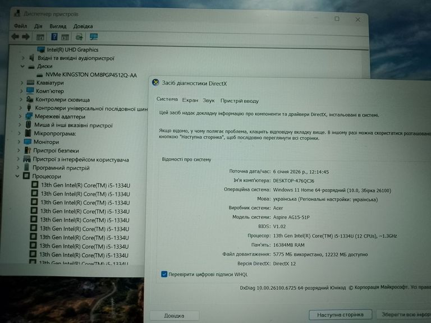
Task: Click the Наступна сторінка button
Action: [x=340, y=315]
